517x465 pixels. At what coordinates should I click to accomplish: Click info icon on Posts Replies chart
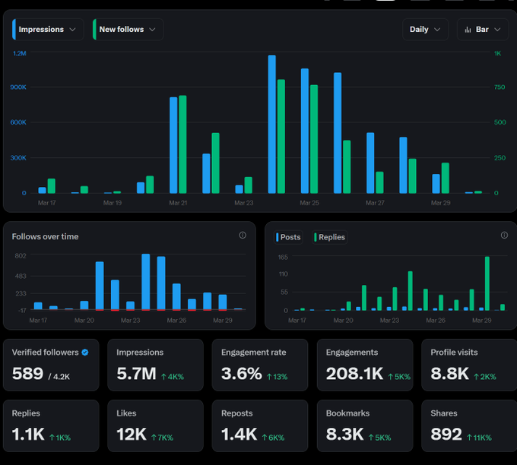coord(504,236)
